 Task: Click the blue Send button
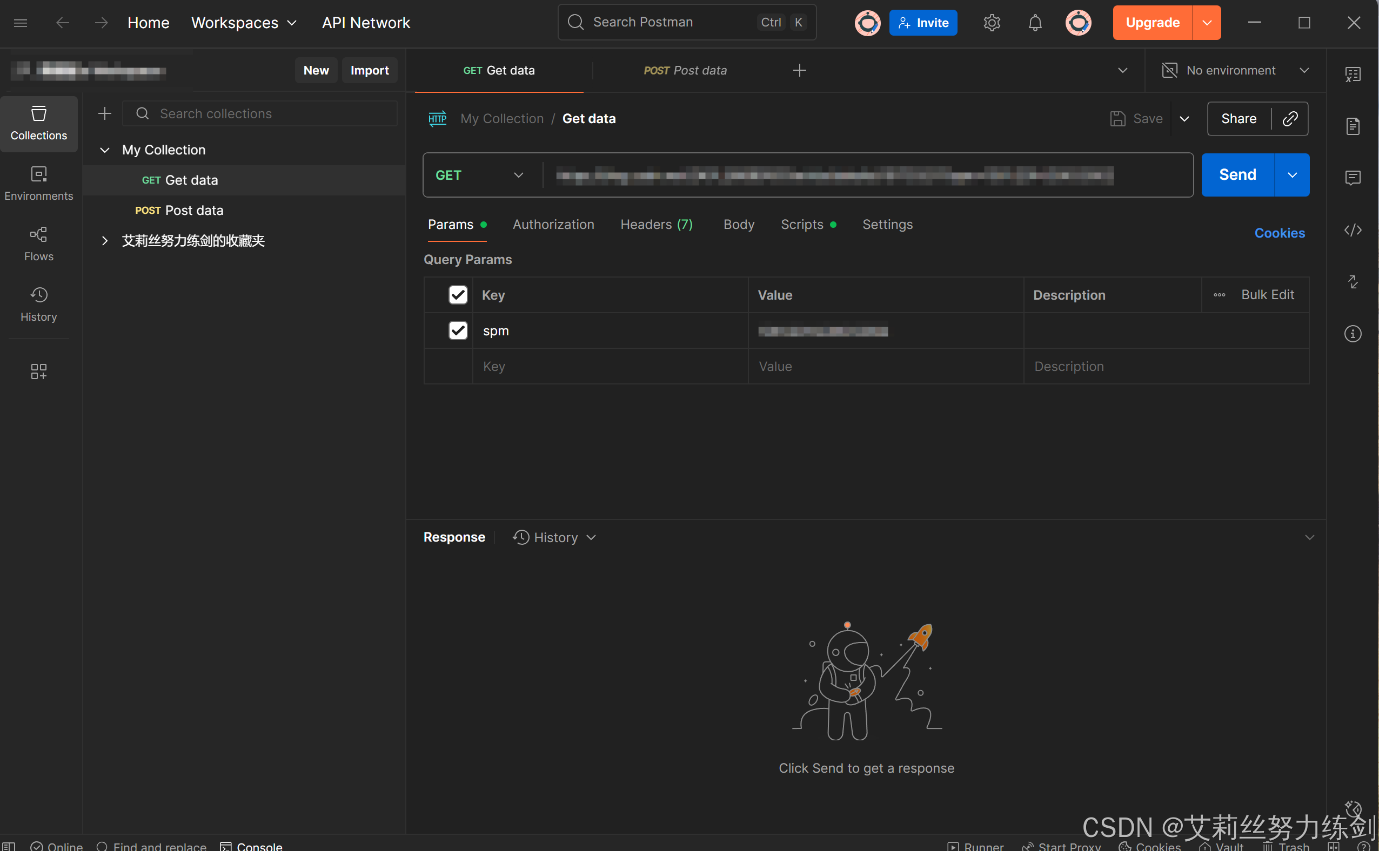pyautogui.click(x=1237, y=175)
